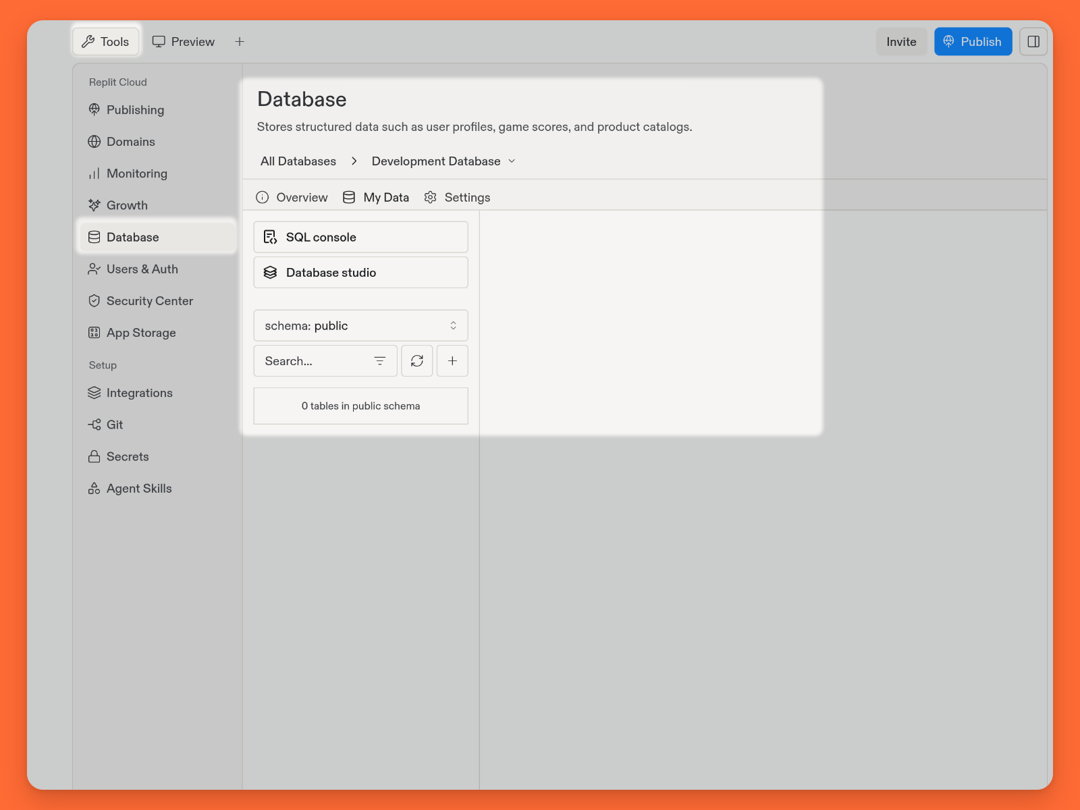Open the schema: public selector
The width and height of the screenshot is (1080, 810).
click(x=360, y=325)
